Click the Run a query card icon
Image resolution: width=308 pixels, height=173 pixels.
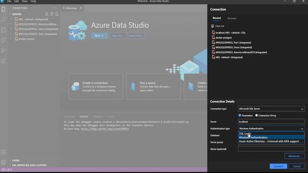(x=133, y=86)
